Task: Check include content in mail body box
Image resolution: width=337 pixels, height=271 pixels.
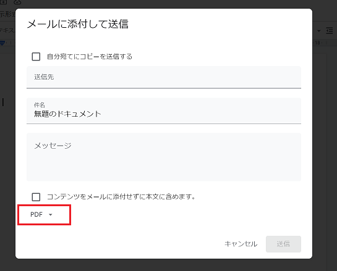Action: tap(36, 197)
